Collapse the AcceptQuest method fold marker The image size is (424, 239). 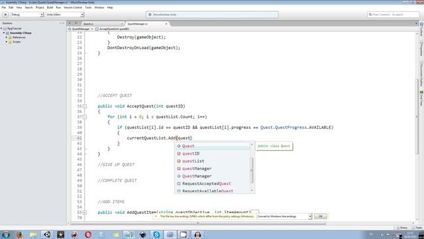(85, 106)
